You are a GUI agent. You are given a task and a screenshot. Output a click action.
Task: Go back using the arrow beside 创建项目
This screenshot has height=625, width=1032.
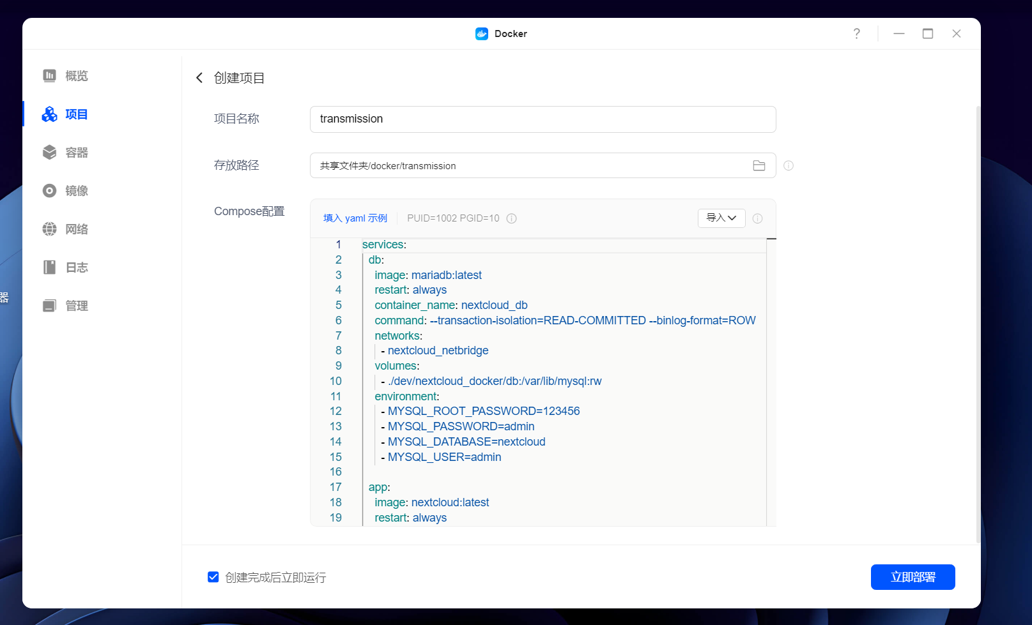pos(199,78)
